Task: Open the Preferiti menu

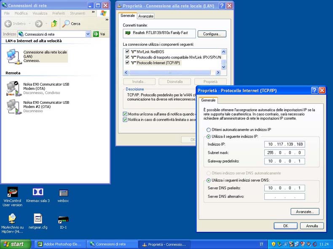Action: (59, 13)
